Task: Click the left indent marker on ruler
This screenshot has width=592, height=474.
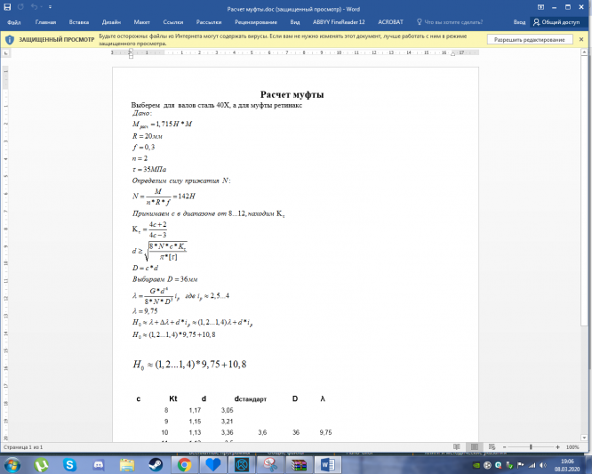Action: (x=131, y=53)
